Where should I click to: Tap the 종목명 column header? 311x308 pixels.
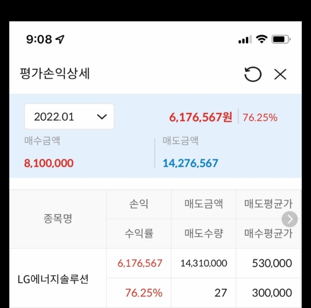pyautogui.click(x=58, y=219)
